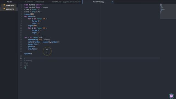This screenshot has height=99, width=176.
Task: Click the 'setheading(360/sides*i)' line
Action: coord(39,40)
